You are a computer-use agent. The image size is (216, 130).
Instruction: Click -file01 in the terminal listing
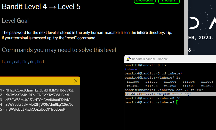click(132, 86)
